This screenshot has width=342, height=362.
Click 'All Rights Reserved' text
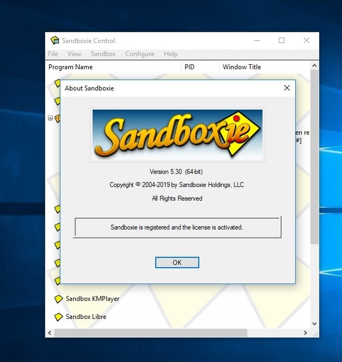coord(177,198)
